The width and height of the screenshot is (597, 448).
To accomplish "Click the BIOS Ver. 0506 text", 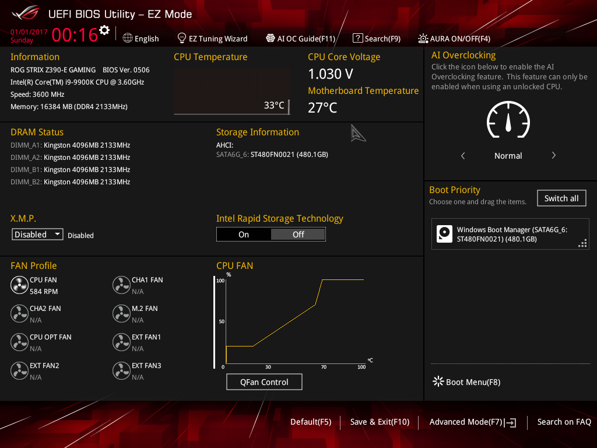I will click(126, 70).
